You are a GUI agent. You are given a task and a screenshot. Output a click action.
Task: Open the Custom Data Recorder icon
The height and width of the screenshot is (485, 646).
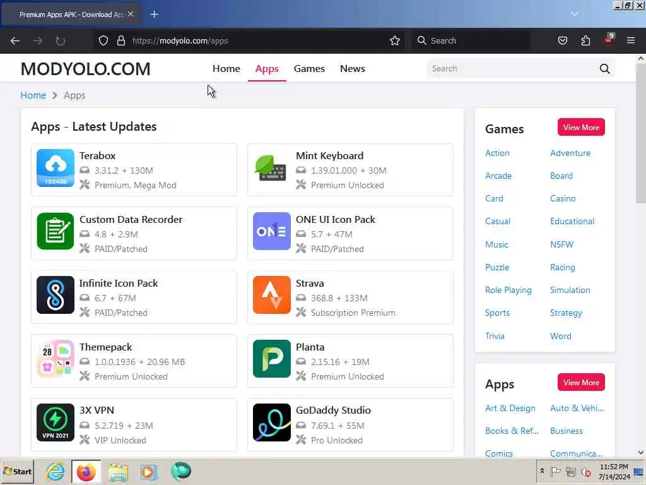tap(56, 231)
